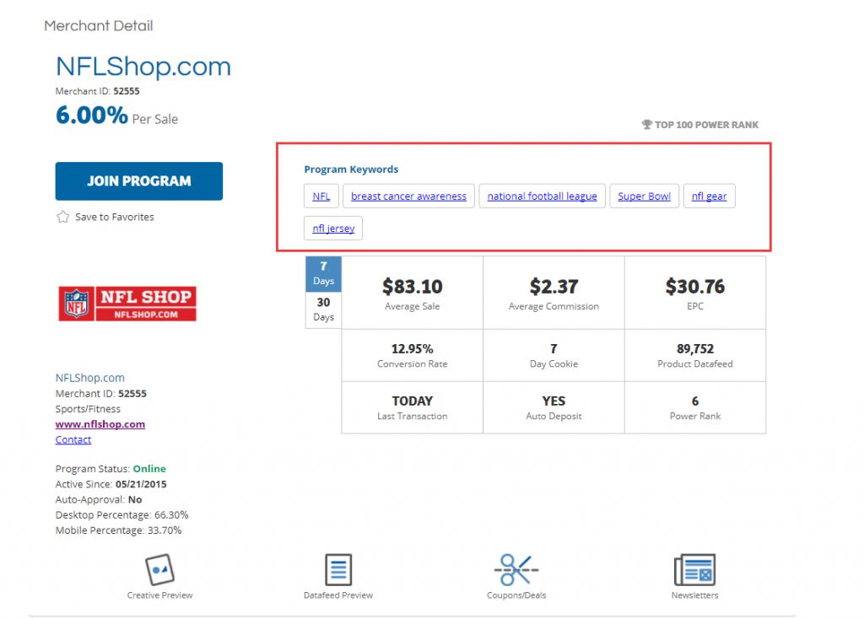Click the YES Auto Deposit cell

pos(553,407)
